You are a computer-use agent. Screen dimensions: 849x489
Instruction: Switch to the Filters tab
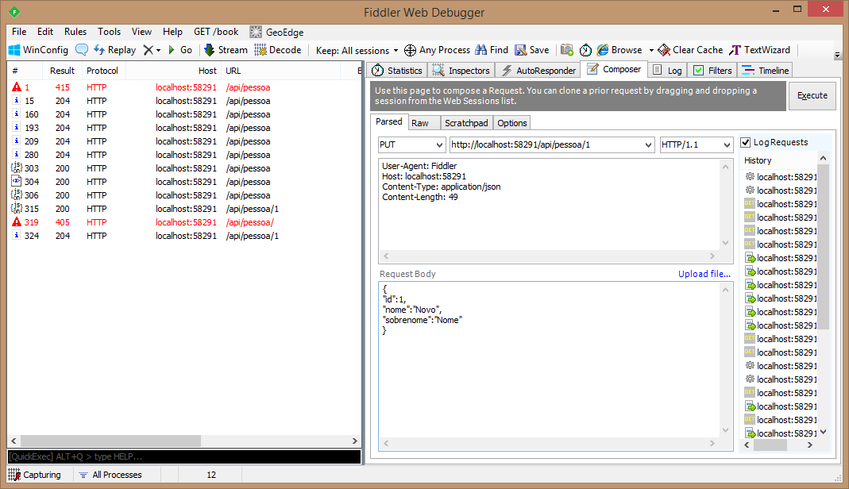pos(712,71)
